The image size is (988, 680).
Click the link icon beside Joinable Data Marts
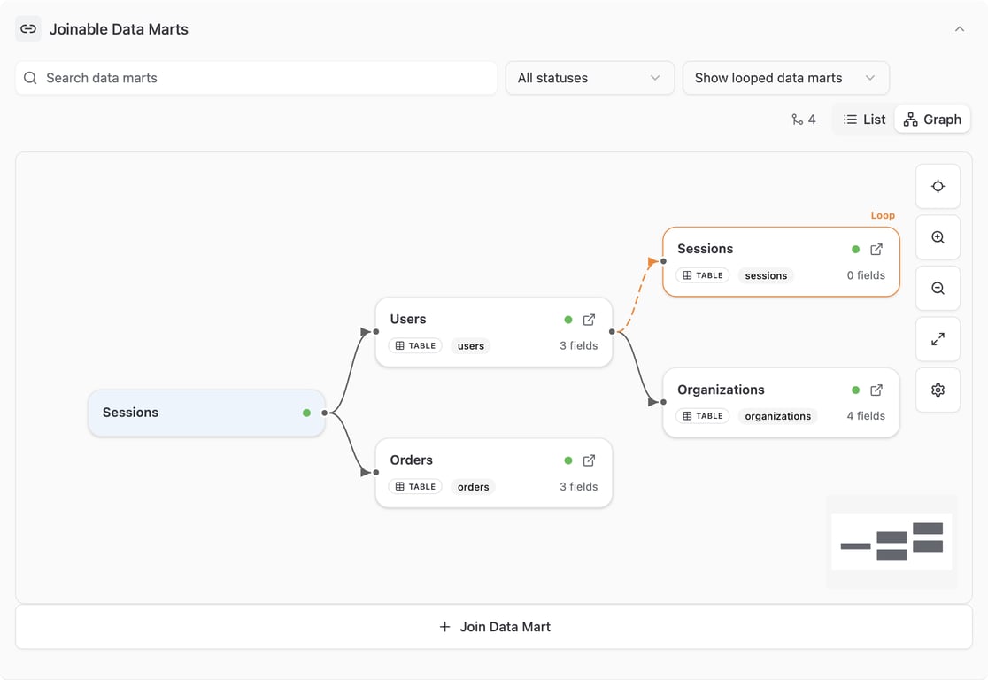[x=27, y=29]
